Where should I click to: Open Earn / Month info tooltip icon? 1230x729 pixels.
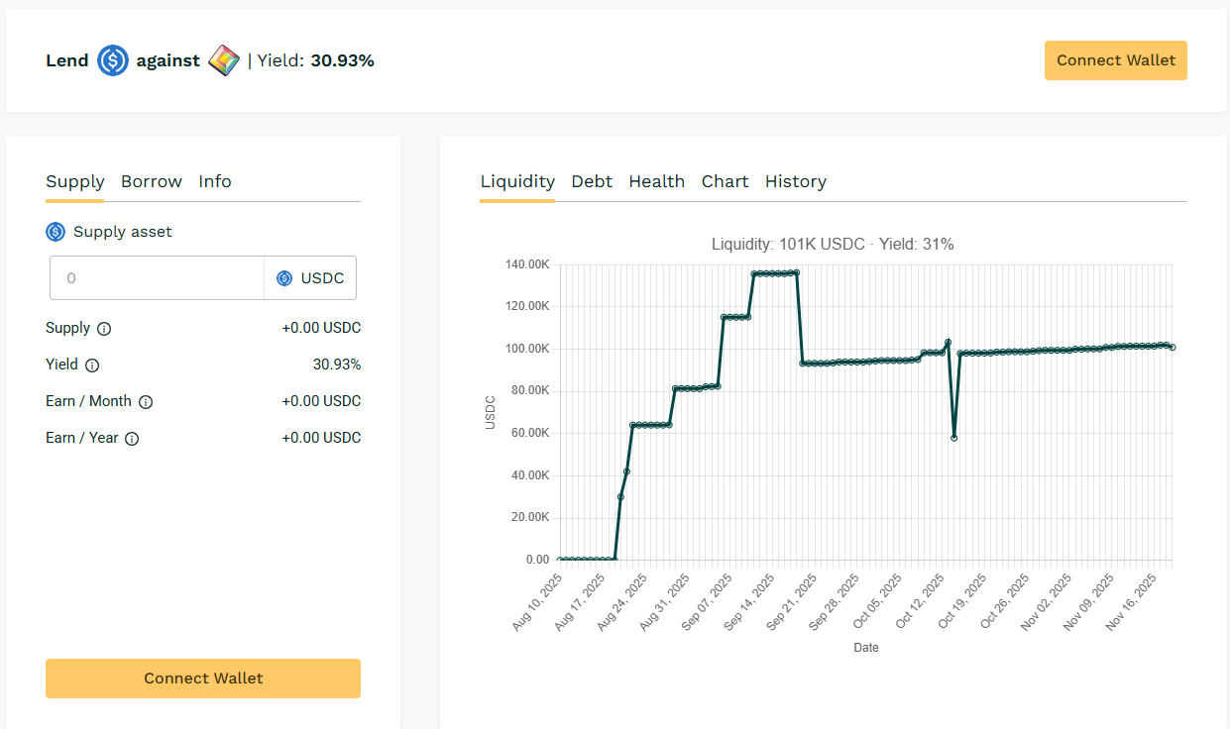pos(146,402)
